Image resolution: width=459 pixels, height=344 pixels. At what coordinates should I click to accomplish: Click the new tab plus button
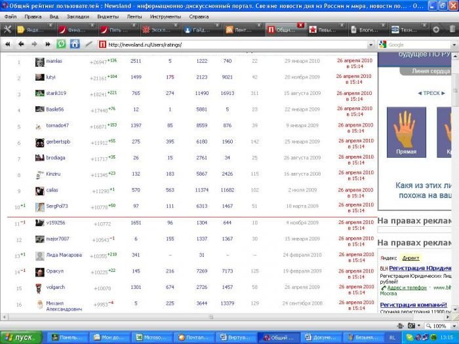click(436, 29)
